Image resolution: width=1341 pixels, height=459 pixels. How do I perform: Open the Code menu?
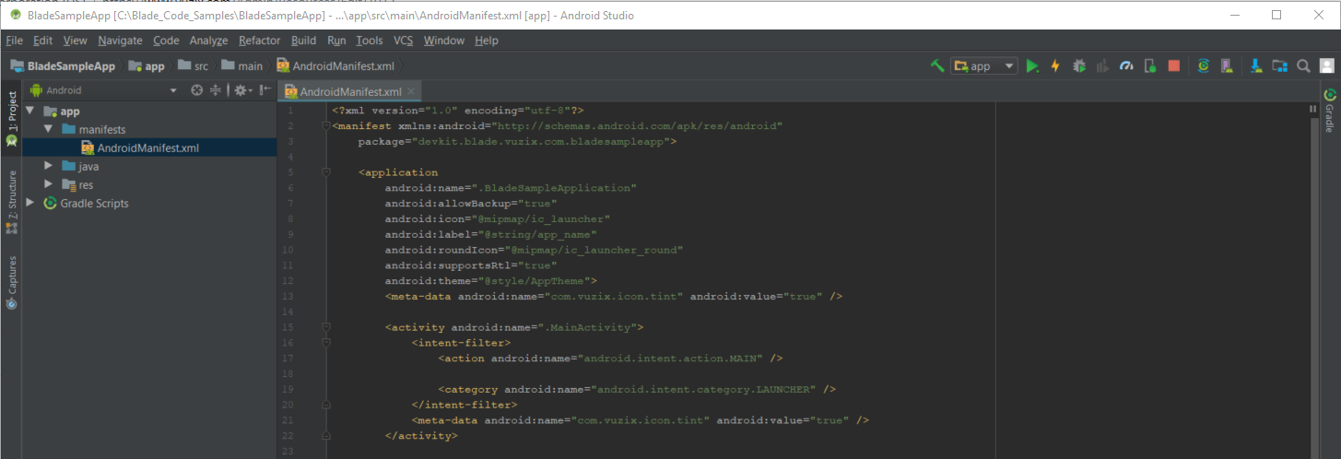coord(166,41)
